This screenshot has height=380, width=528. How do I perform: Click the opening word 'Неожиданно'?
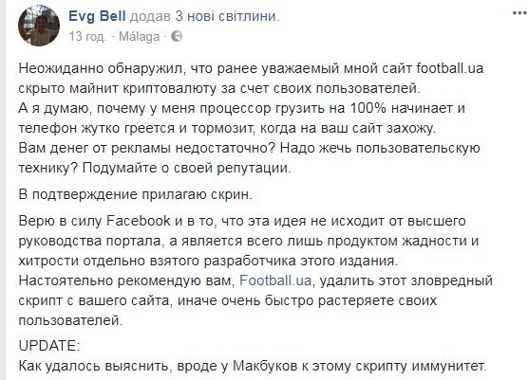click(61, 68)
